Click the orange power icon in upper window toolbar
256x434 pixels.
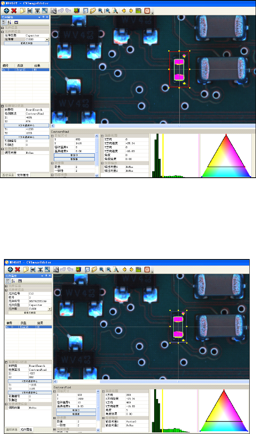point(147,11)
